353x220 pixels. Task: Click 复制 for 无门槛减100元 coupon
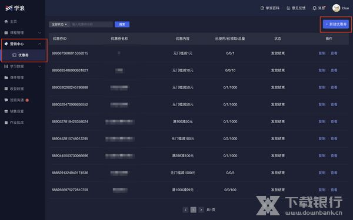(x=322, y=138)
